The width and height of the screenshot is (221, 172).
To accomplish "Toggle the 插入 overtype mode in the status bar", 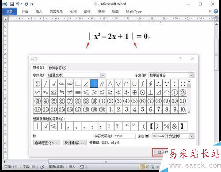I will coord(72,167).
